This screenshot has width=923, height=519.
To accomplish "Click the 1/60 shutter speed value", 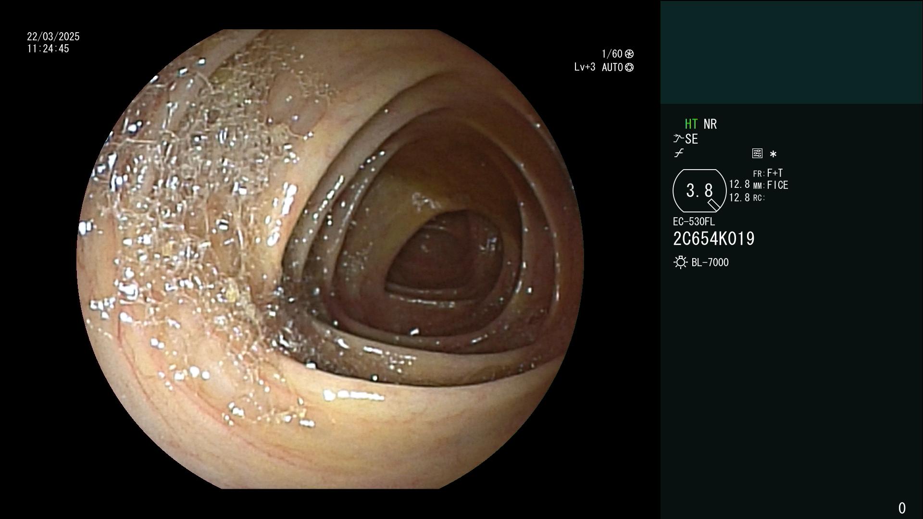I will click(612, 54).
